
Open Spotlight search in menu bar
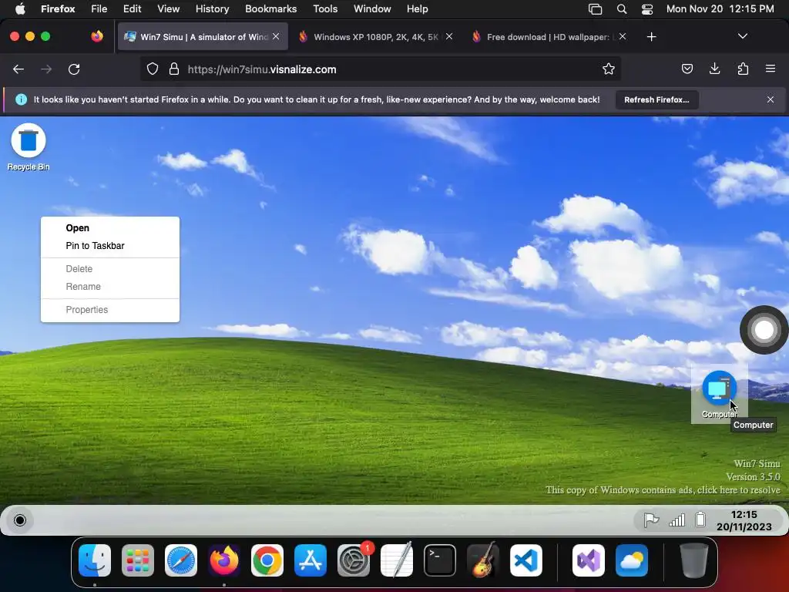(x=622, y=9)
